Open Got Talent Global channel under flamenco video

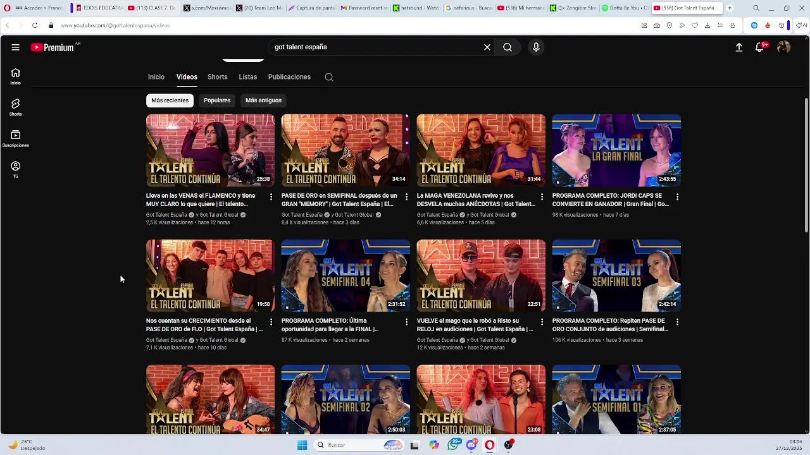point(219,215)
